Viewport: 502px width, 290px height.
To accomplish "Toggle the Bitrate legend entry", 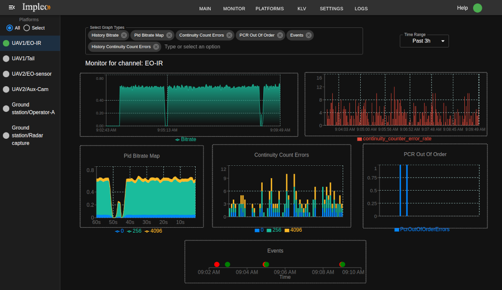I will tap(186, 139).
